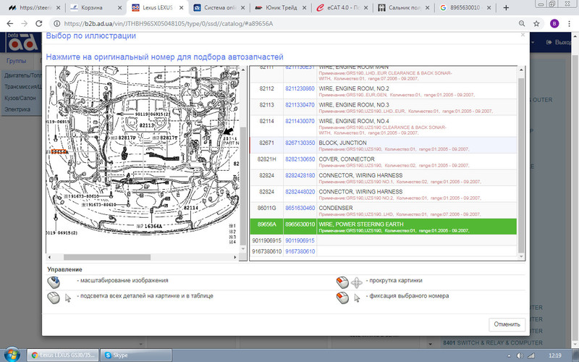Click highlighted 89656A label on diagram
Image resolution: width=579 pixels, height=362 pixels.
pos(59,152)
